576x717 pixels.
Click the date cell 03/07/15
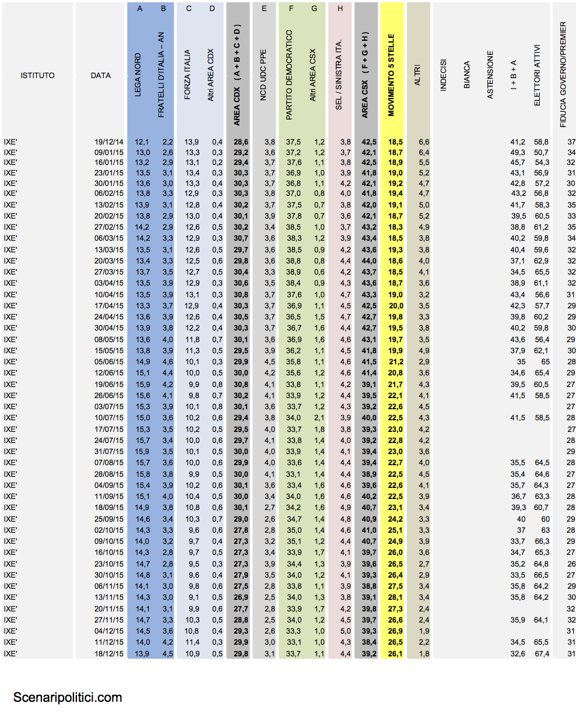click(x=109, y=406)
